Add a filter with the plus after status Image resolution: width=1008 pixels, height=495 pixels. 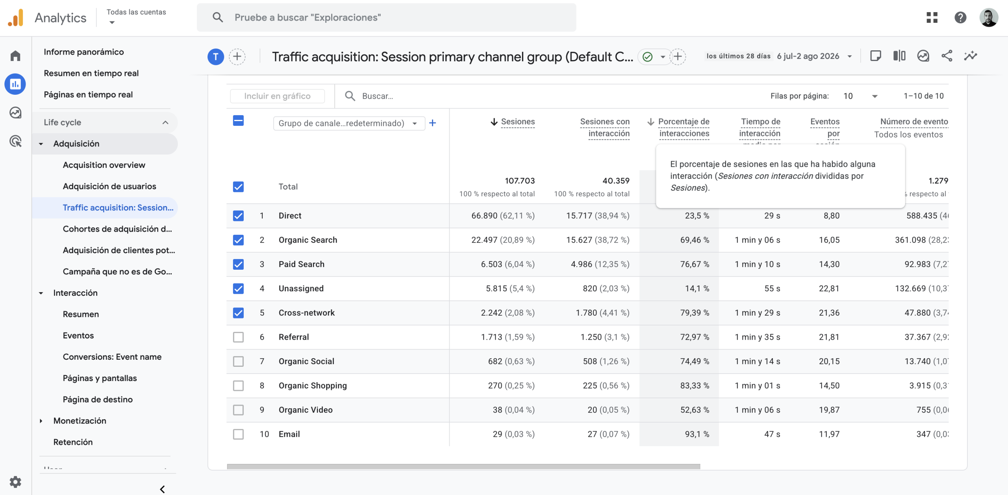678,57
